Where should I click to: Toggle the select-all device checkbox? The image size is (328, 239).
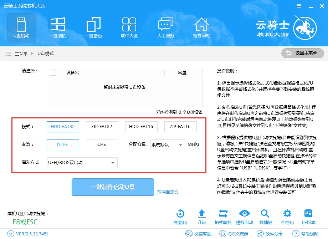53,73
